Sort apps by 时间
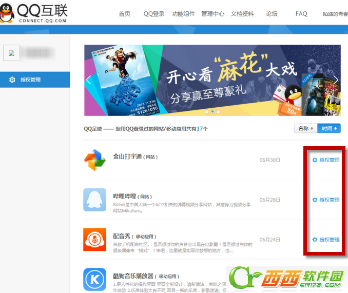348x293 pixels. click(x=329, y=128)
